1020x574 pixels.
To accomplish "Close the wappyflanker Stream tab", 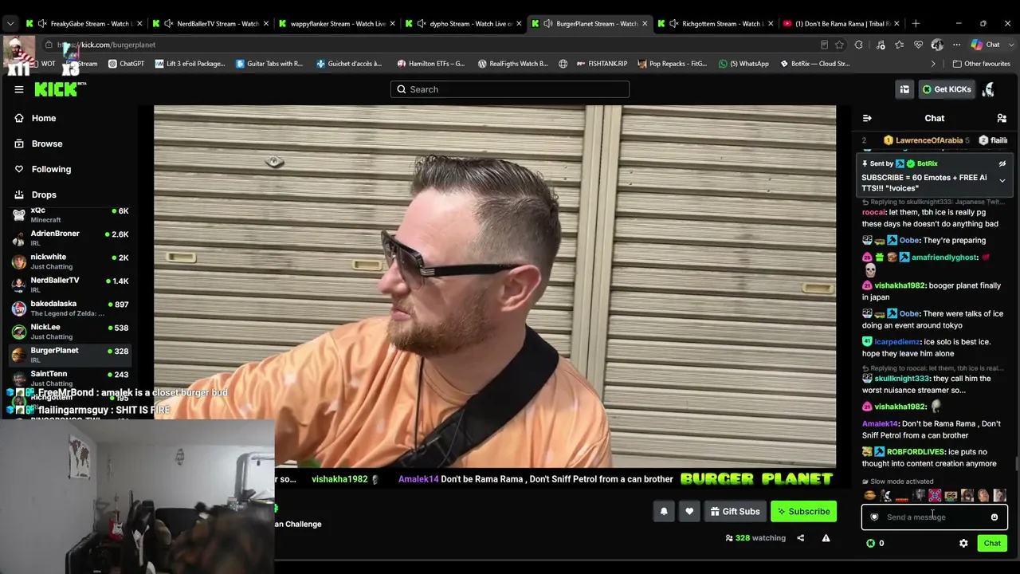I will click(392, 24).
